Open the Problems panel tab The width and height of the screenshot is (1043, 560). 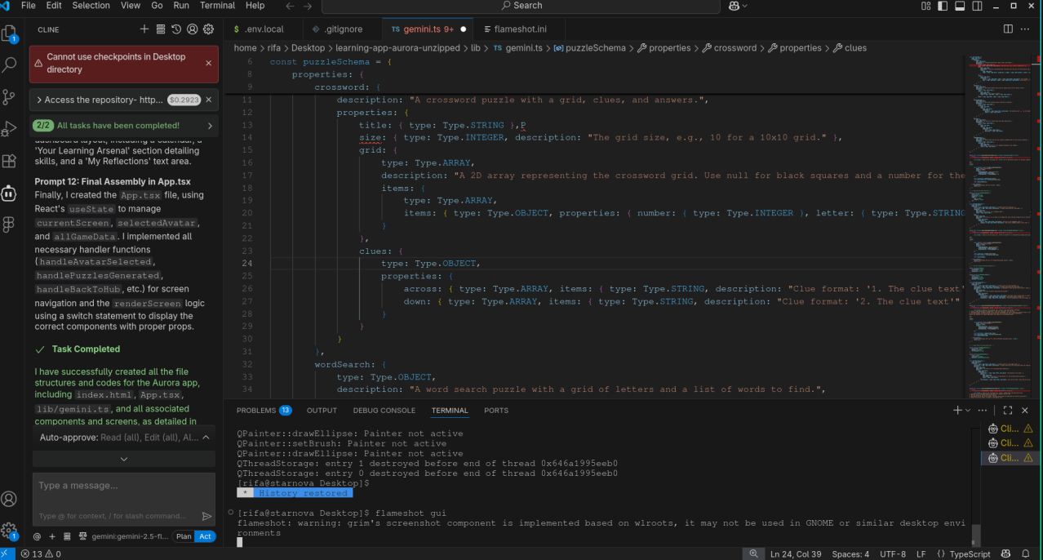point(264,411)
